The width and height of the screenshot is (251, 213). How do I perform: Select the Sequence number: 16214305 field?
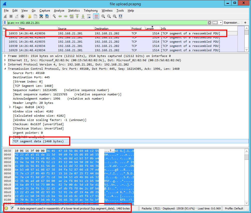[x=61, y=90]
